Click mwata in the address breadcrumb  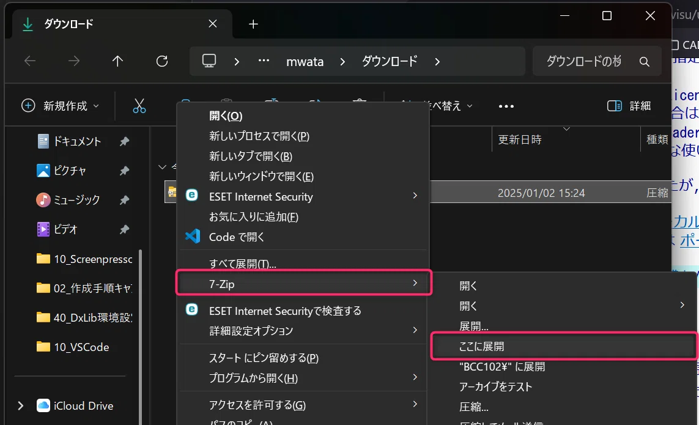pos(305,62)
